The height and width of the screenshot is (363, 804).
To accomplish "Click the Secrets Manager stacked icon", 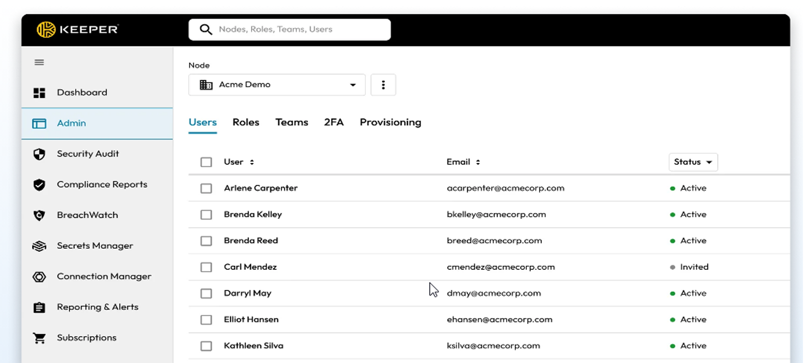I will click(x=39, y=246).
